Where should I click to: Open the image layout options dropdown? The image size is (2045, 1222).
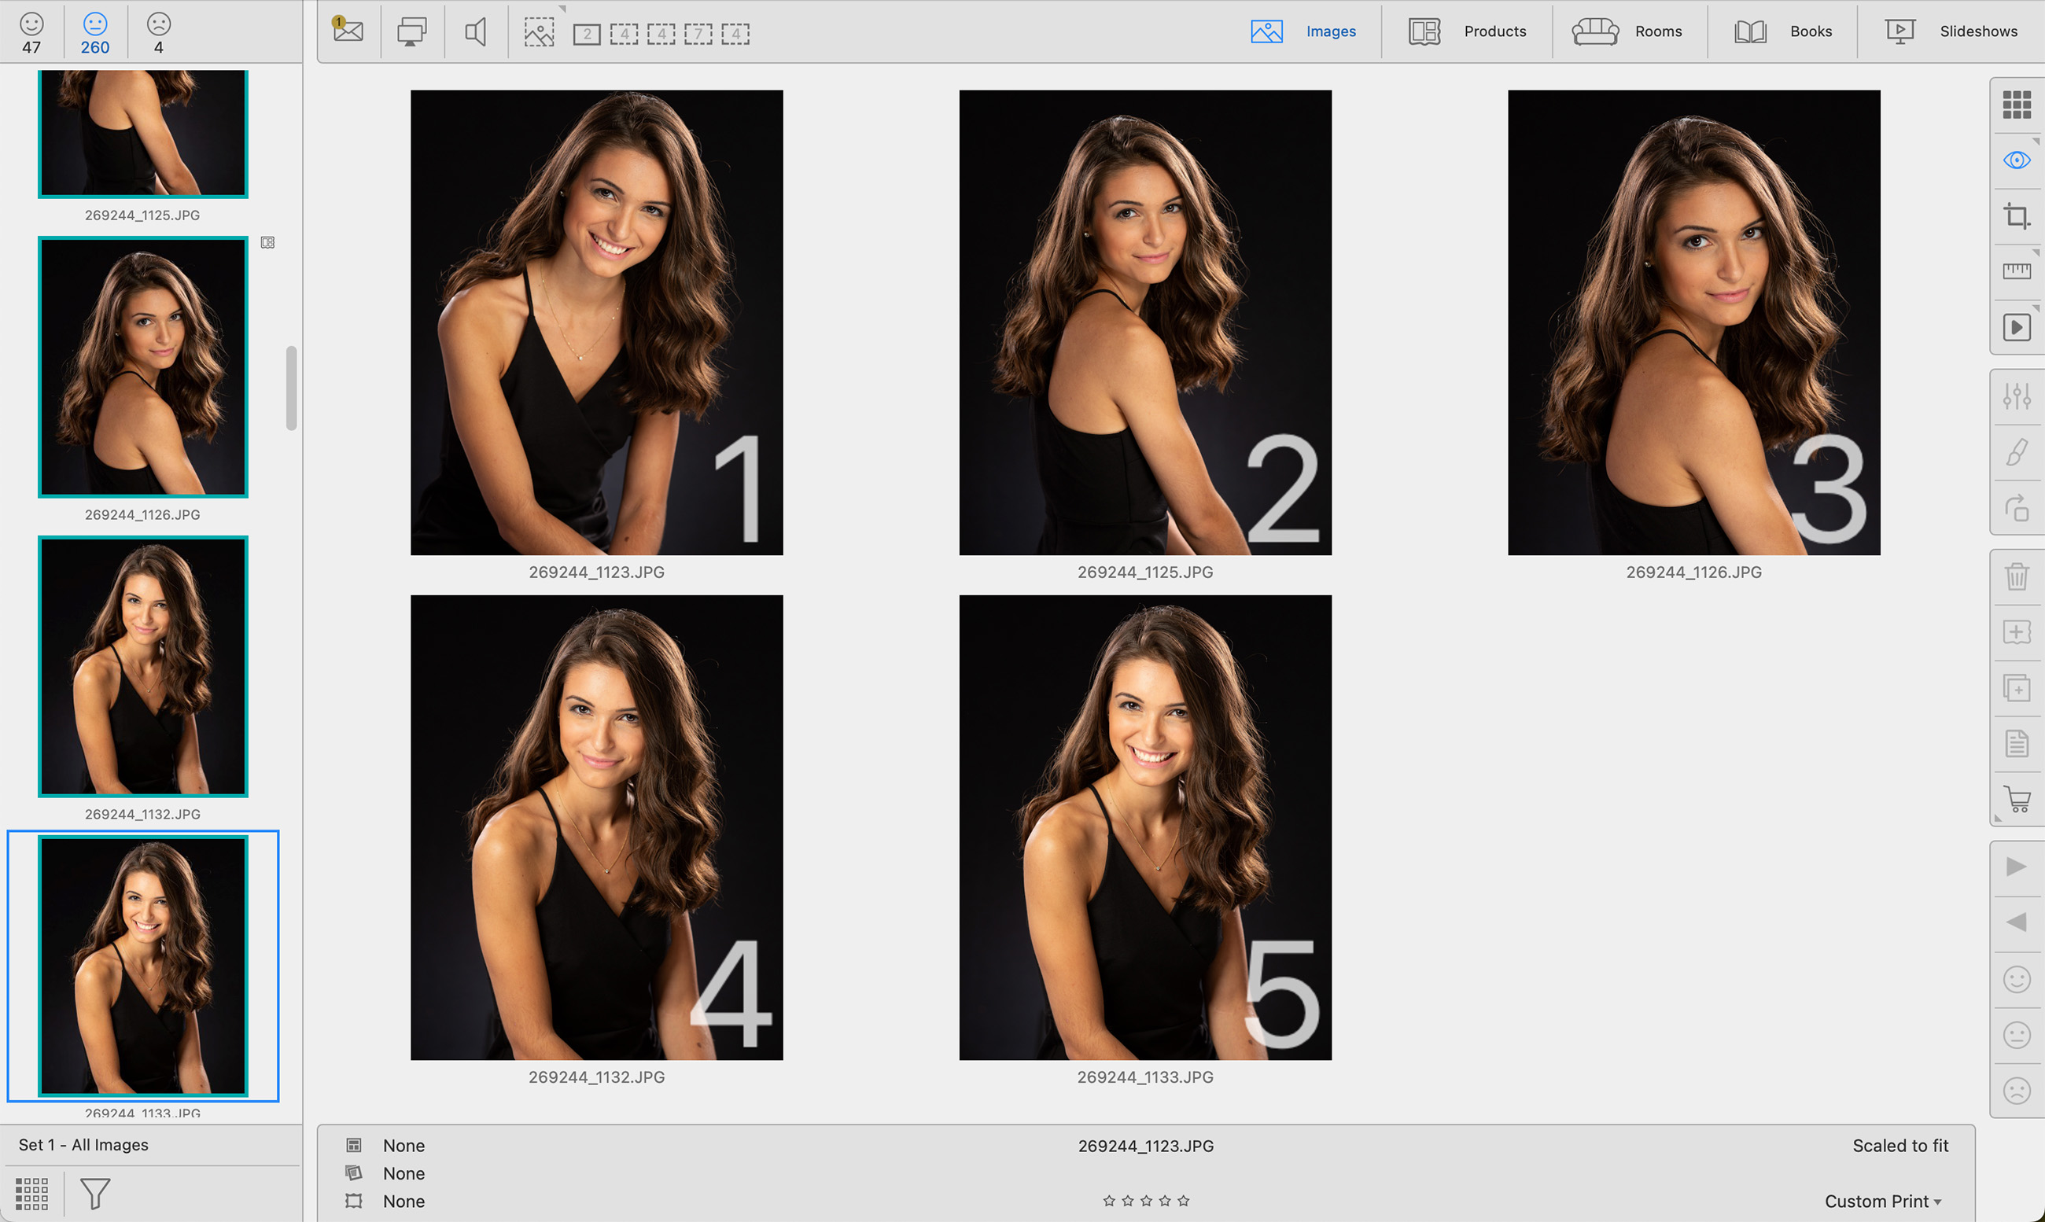(x=540, y=32)
